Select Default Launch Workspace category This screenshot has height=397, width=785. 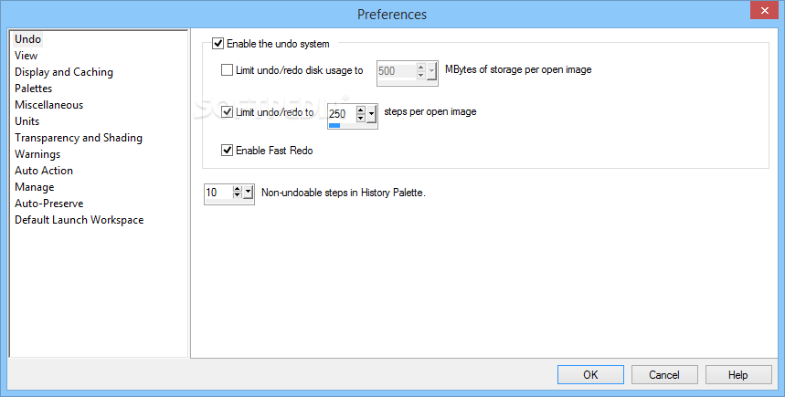click(x=79, y=221)
